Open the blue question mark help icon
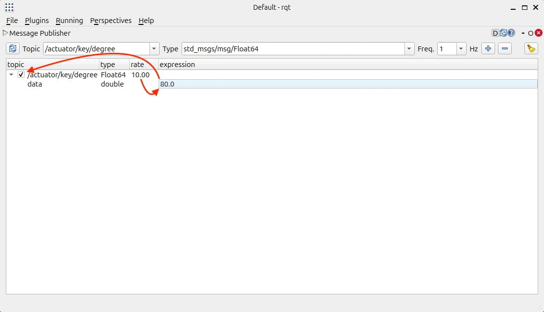This screenshot has width=544, height=312. click(x=511, y=33)
